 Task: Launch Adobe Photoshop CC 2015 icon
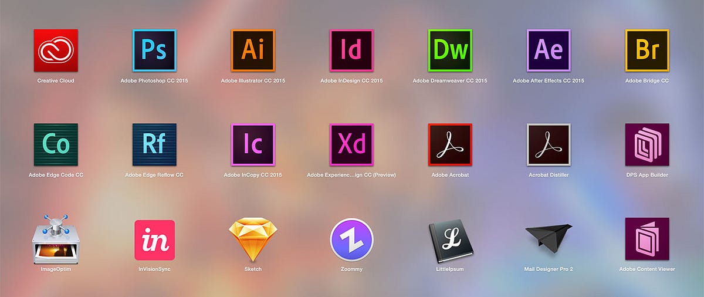(x=154, y=51)
